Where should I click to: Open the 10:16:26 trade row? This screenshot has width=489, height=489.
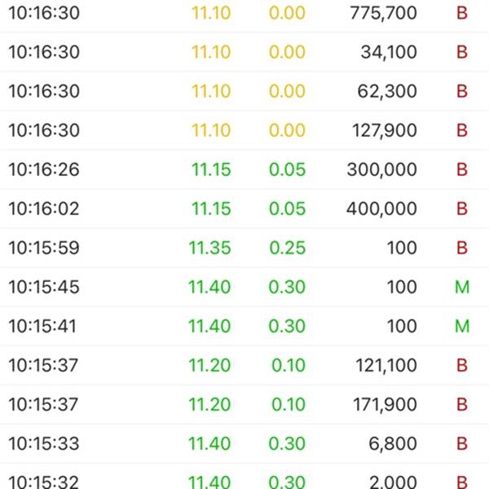coord(244,170)
